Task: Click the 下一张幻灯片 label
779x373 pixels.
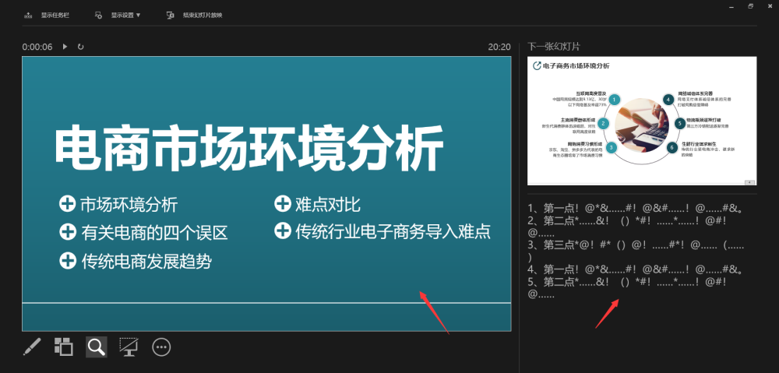Action: pos(554,47)
